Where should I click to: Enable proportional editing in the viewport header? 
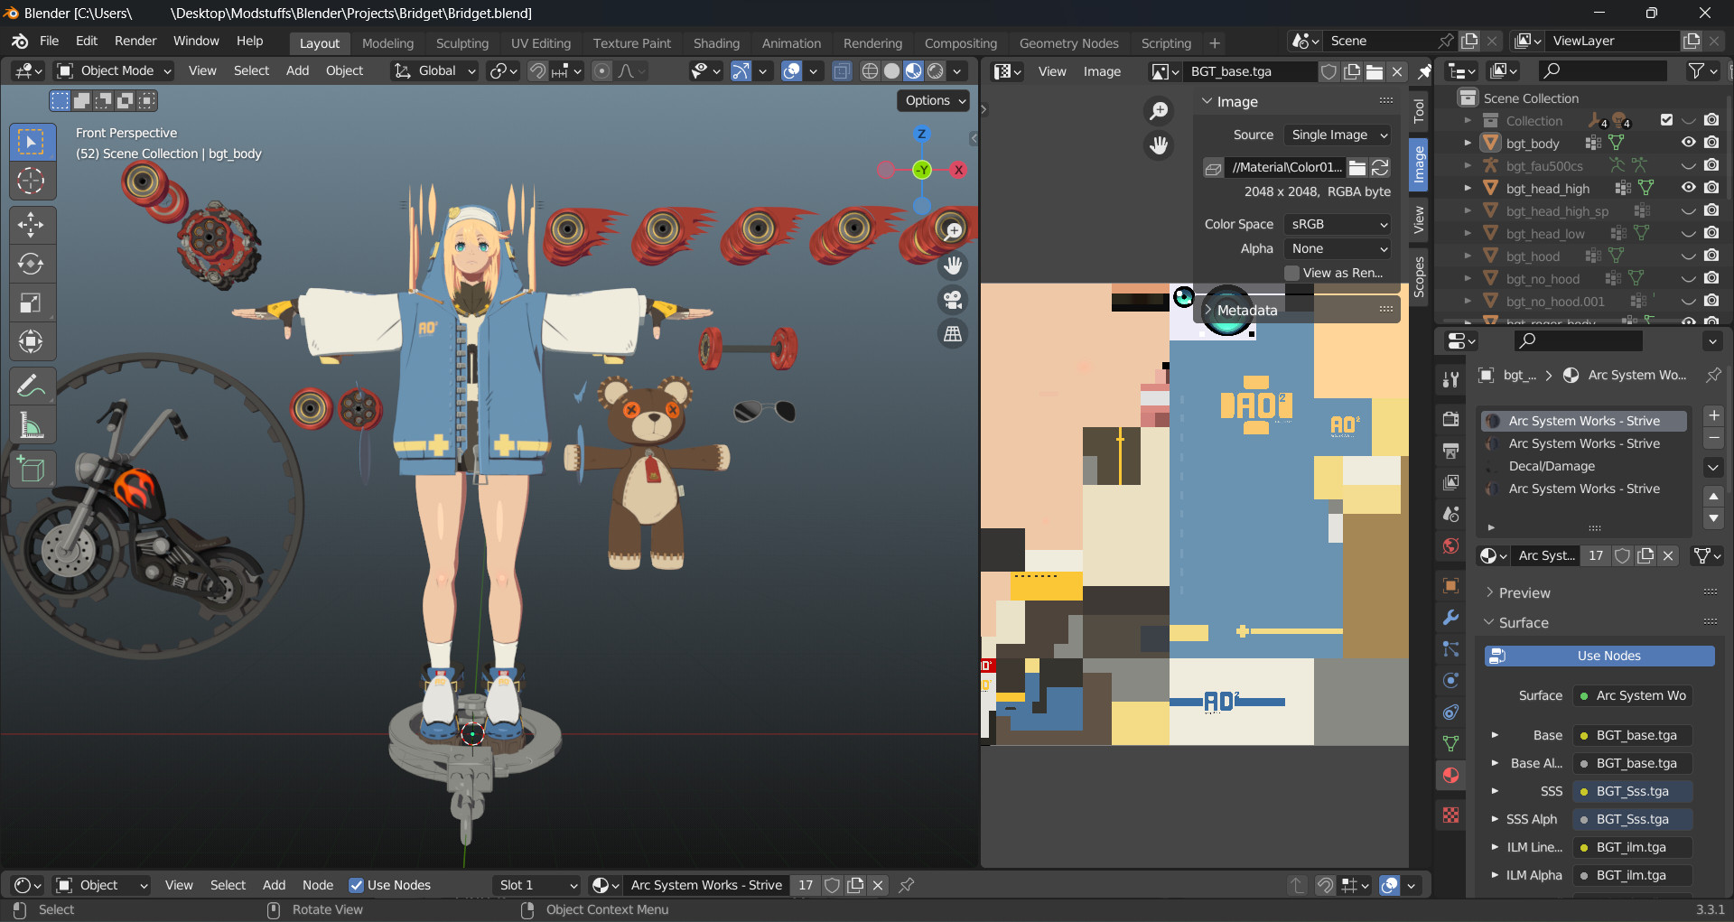tap(602, 70)
